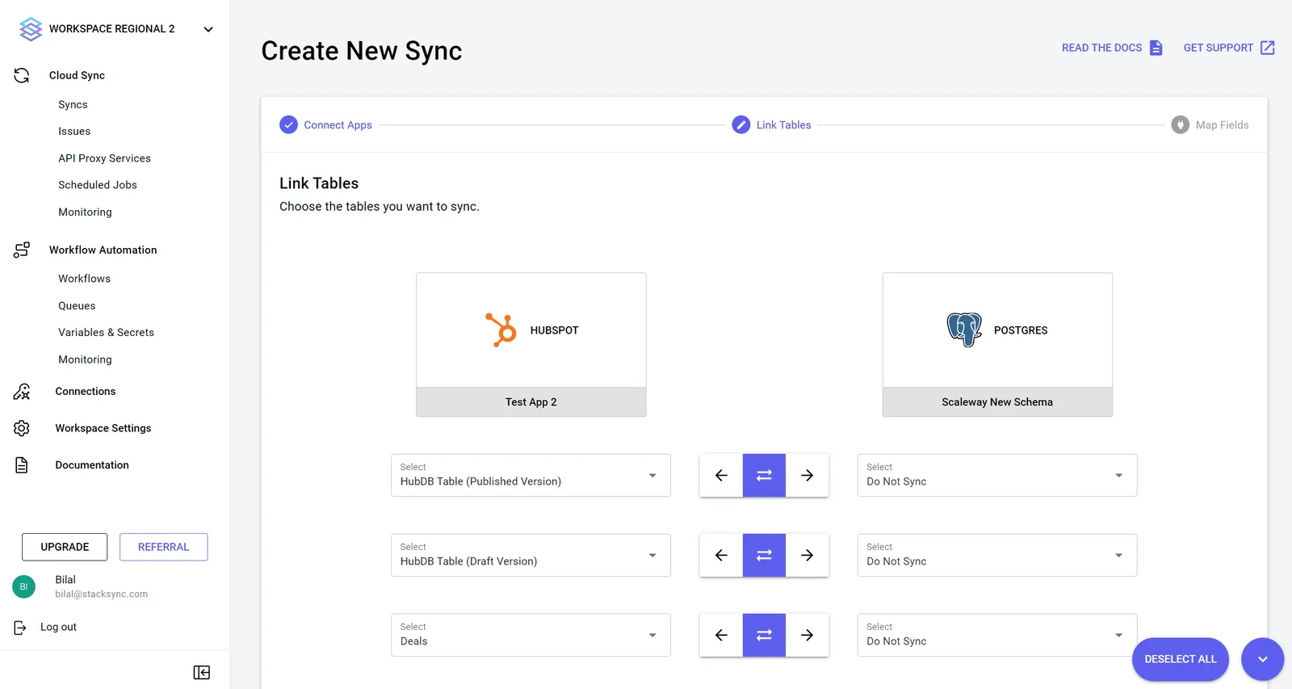Open Documentation from sidebar
The width and height of the screenshot is (1292, 689).
pos(92,464)
